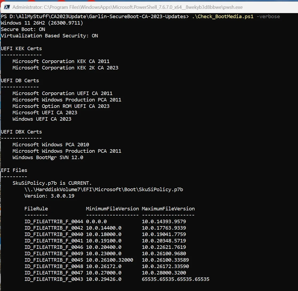Click the pwsh.exe window title text
The width and height of the screenshot is (298, 291).
coord(128,7)
